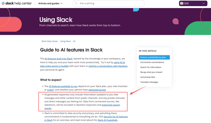Click the IN THIS ARTICLE sidebar heading
211x123 pixels.
click(148, 51)
